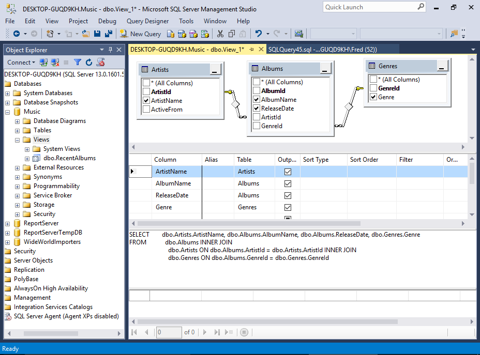Image resolution: width=480 pixels, height=355 pixels.
Task: Click the navigate backward arrow icon
Action: coord(17,34)
